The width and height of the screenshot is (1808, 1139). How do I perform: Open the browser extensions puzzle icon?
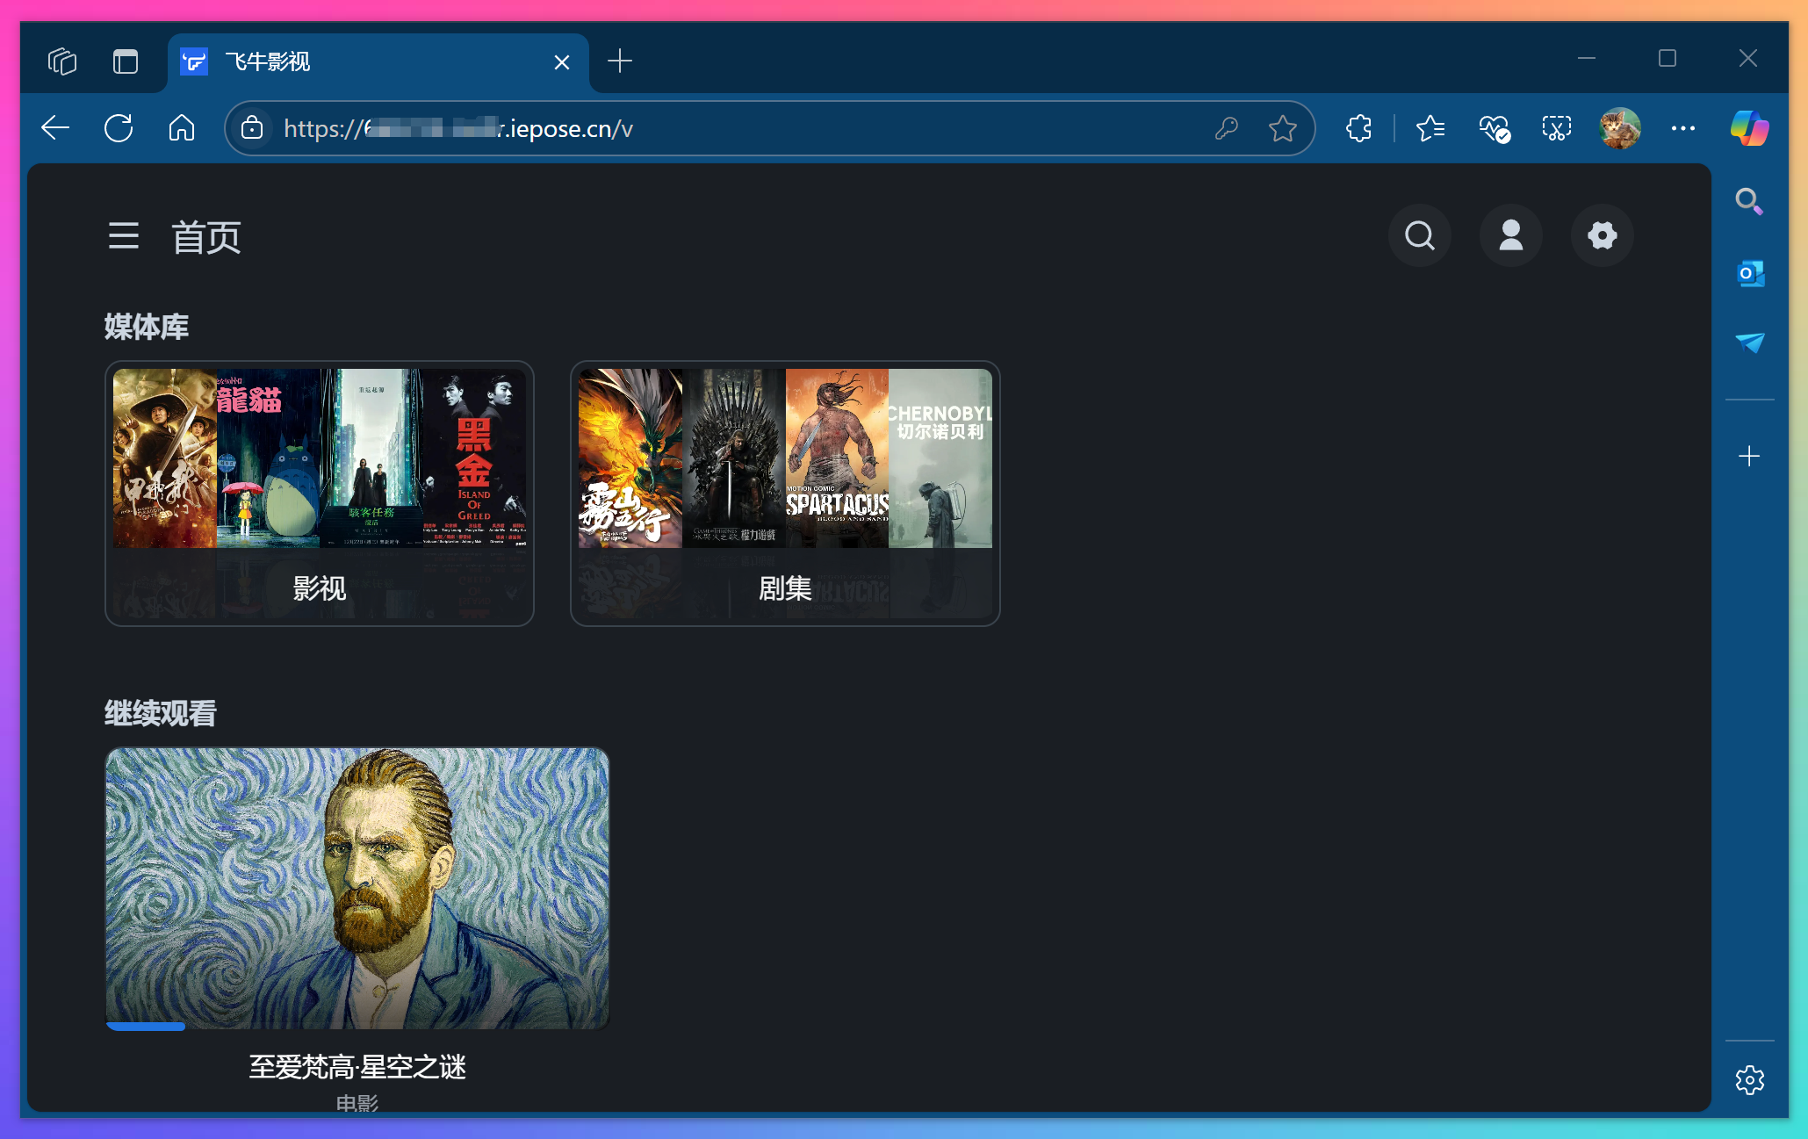pos(1358,128)
